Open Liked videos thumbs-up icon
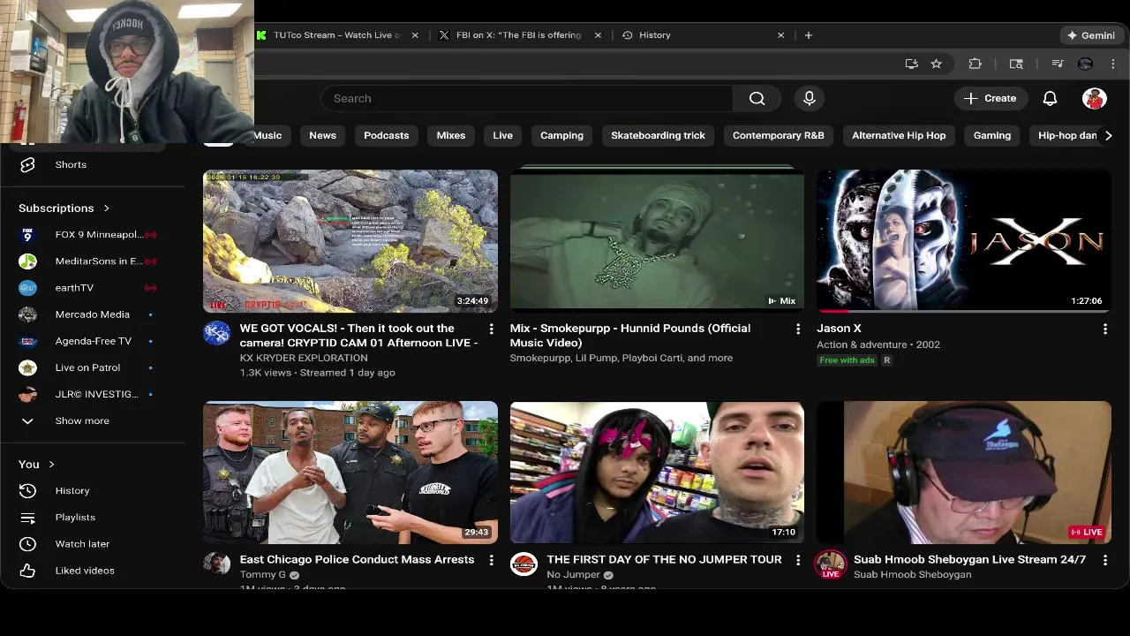Viewport: 1130px width, 636px height. pyautogui.click(x=27, y=570)
